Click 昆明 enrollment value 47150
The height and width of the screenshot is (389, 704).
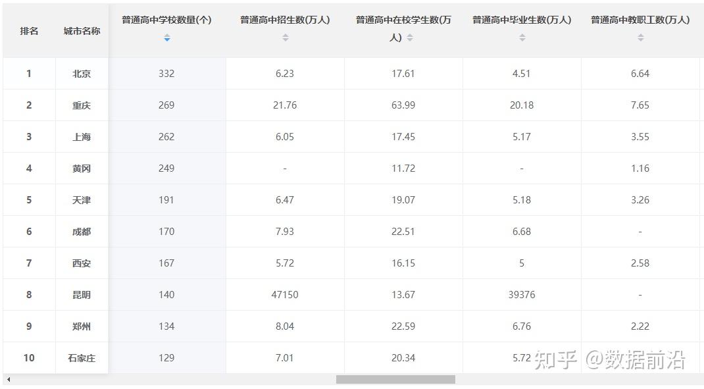(x=285, y=295)
